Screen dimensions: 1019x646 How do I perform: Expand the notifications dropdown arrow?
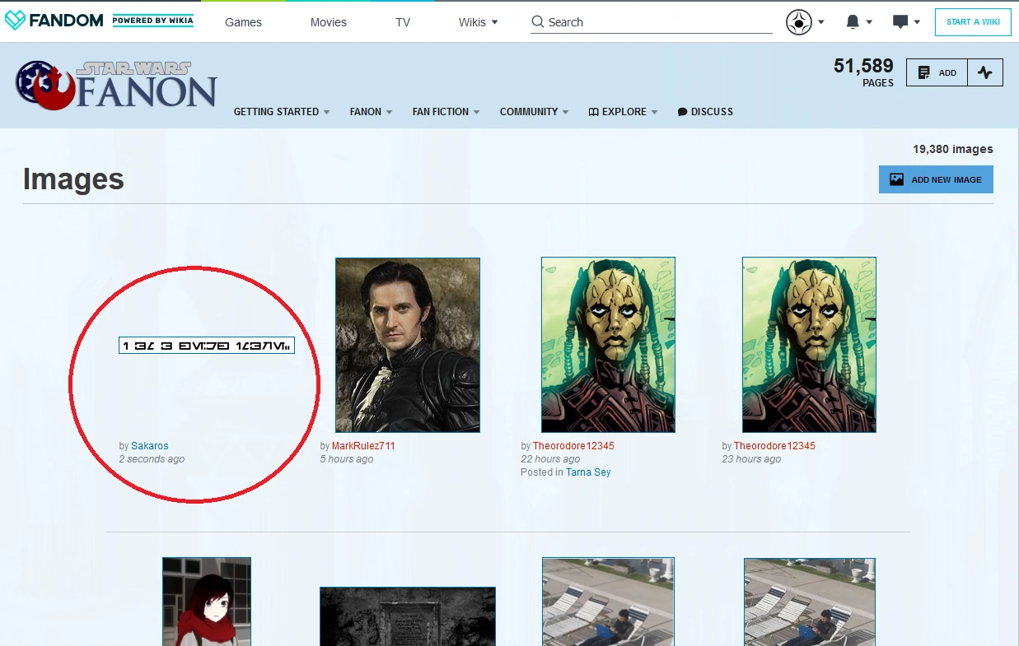point(869,22)
